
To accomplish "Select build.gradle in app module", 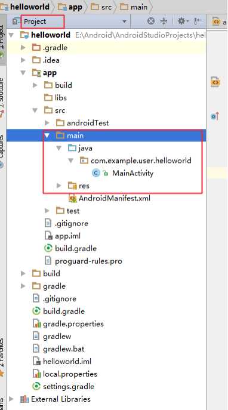I will tap(76, 248).
